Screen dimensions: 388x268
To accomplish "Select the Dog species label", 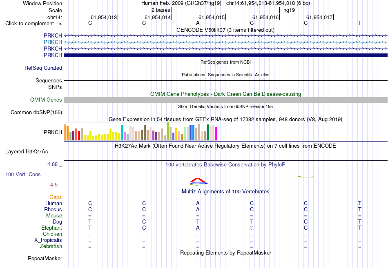I will pos(57,222).
